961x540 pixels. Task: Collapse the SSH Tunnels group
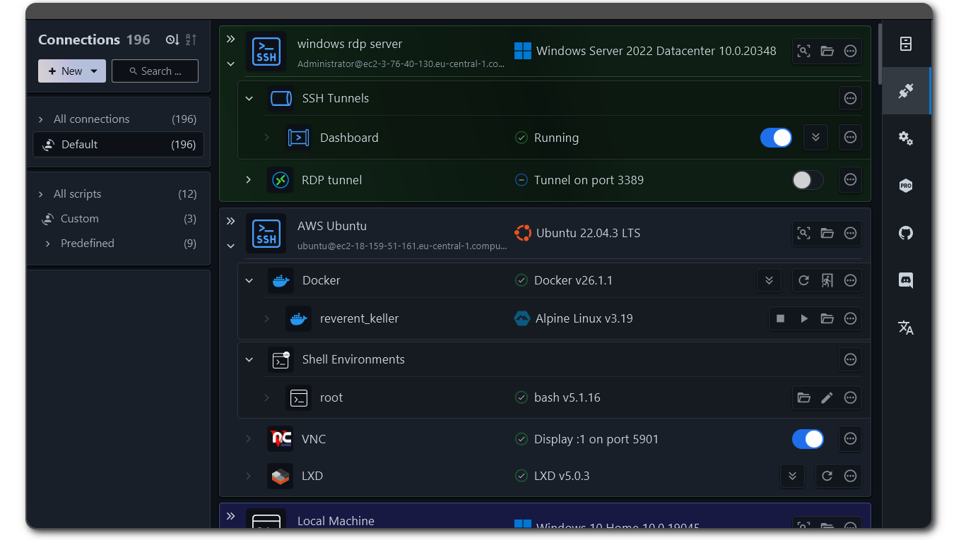click(249, 98)
